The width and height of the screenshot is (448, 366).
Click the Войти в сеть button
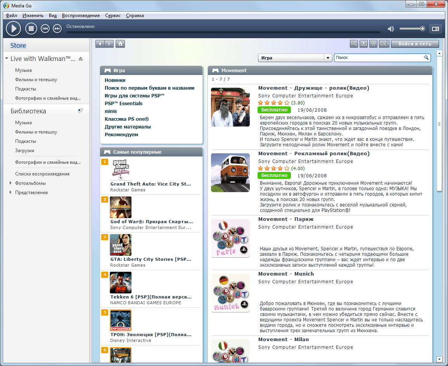415,44
